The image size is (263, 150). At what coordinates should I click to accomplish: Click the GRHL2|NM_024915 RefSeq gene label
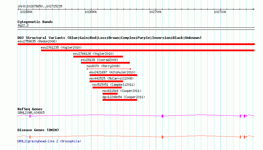(x=31, y=113)
